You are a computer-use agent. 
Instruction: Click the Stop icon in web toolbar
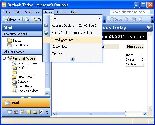pos(134,19)
